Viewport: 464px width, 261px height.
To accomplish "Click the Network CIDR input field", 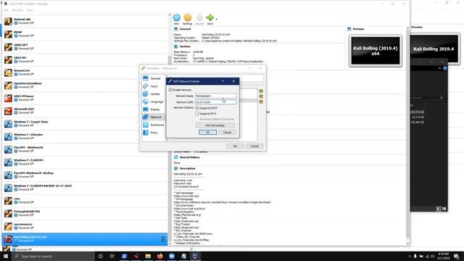I will click(x=216, y=101).
